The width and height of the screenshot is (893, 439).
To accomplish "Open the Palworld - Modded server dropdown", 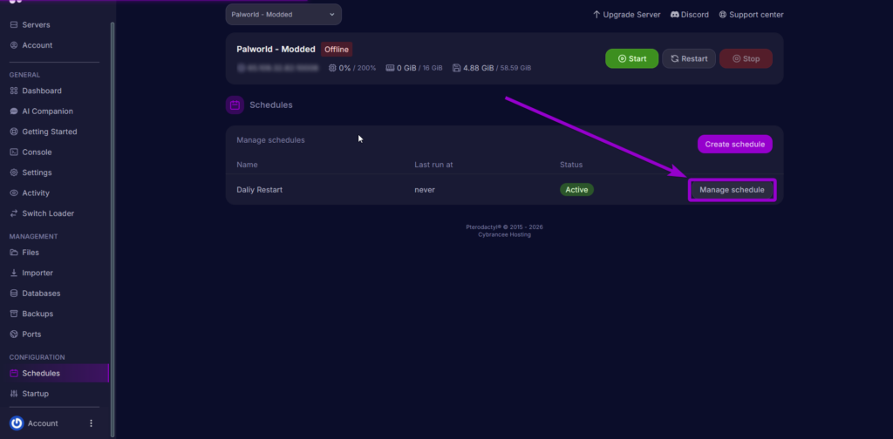I will coord(283,15).
